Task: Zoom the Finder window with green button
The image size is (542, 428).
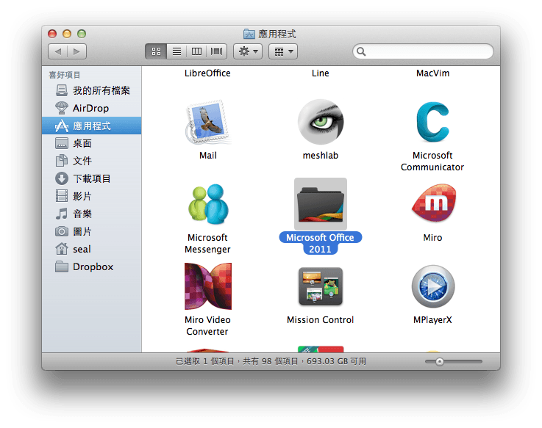Action: (x=82, y=34)
